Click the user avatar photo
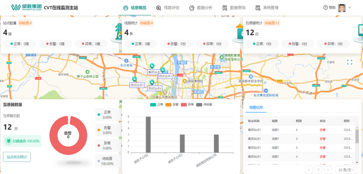Viewport: 363px width, 174px height. pos(342,8)
